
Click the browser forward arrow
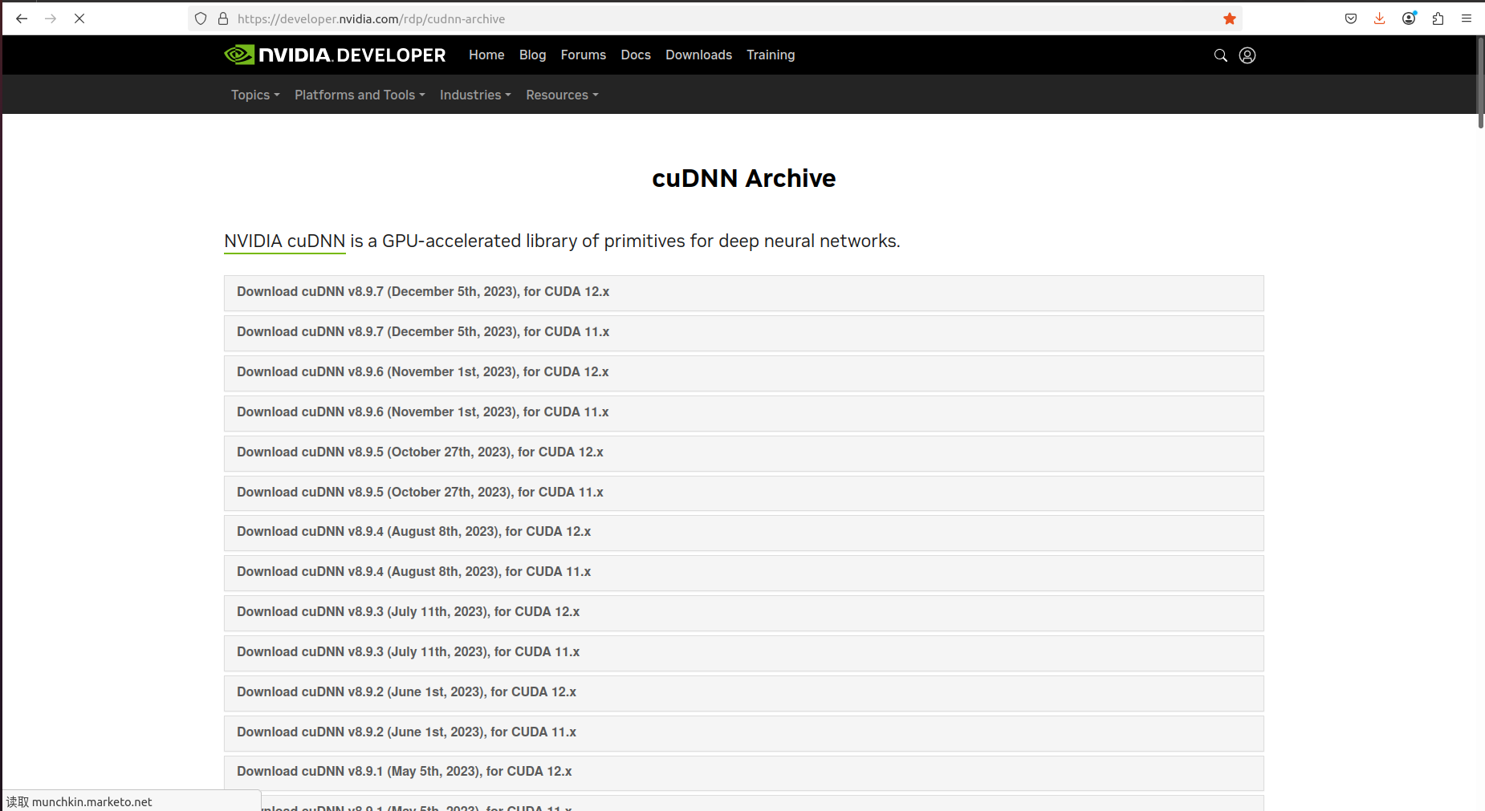click(51, 18)
